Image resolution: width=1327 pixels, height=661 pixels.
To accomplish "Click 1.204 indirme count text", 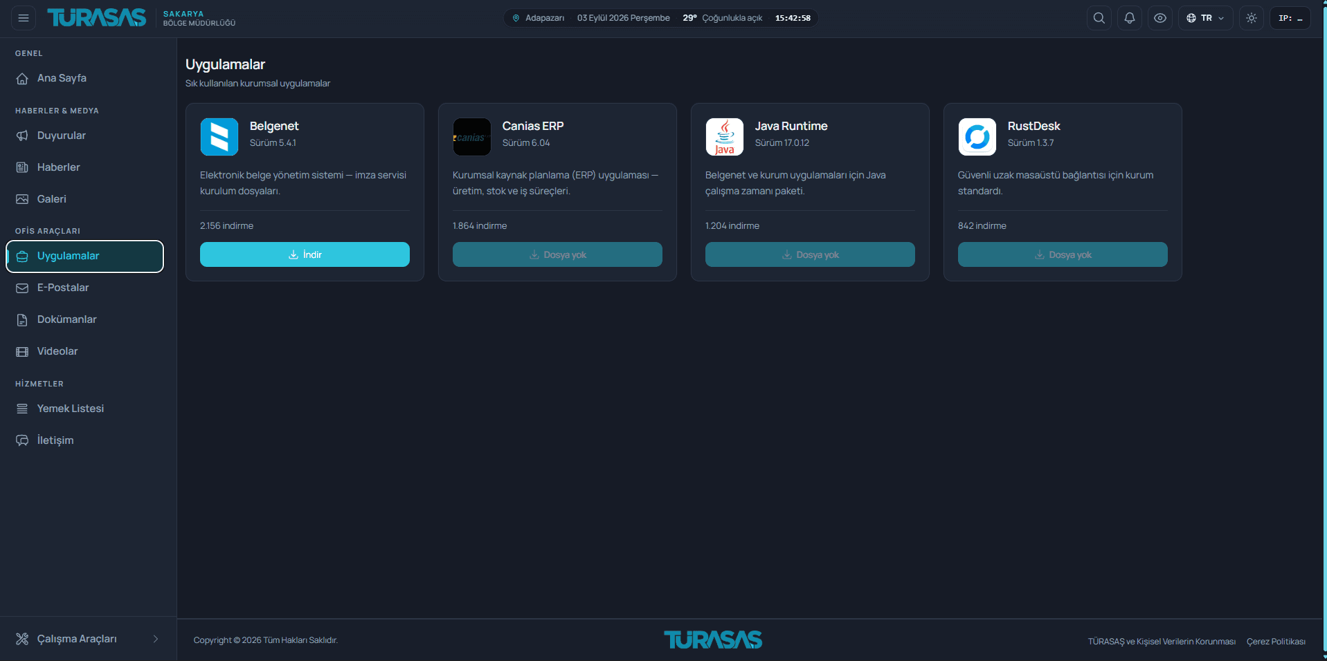I will (732, 226).
